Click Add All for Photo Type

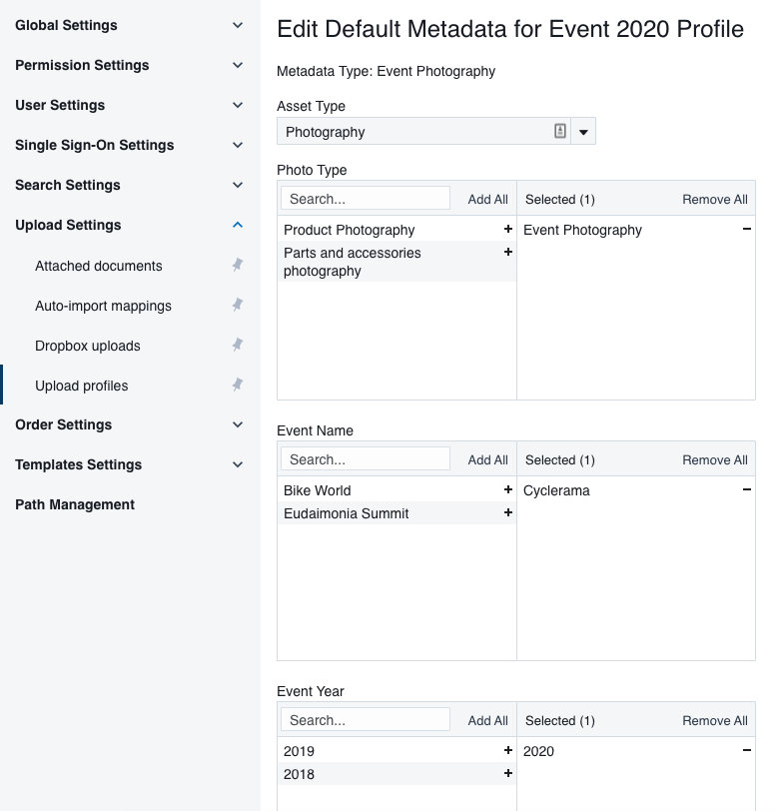pyautogui.click(x=487, y=199)
